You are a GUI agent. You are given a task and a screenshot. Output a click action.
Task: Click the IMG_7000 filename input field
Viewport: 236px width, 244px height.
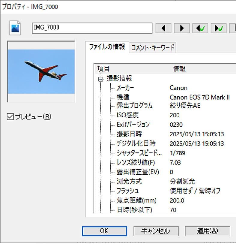[x=92, y=28]
